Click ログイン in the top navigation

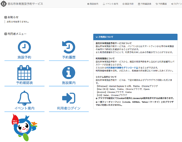point(176,4)
